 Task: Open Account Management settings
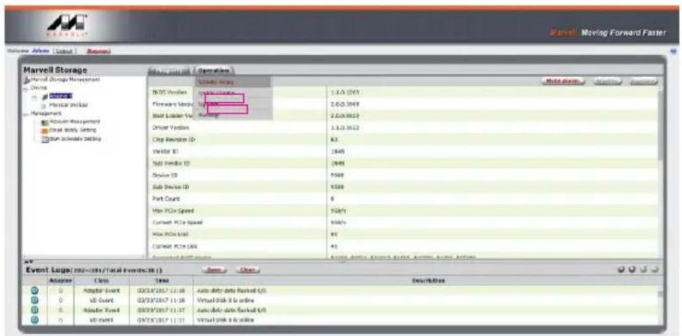click(74, 121)
